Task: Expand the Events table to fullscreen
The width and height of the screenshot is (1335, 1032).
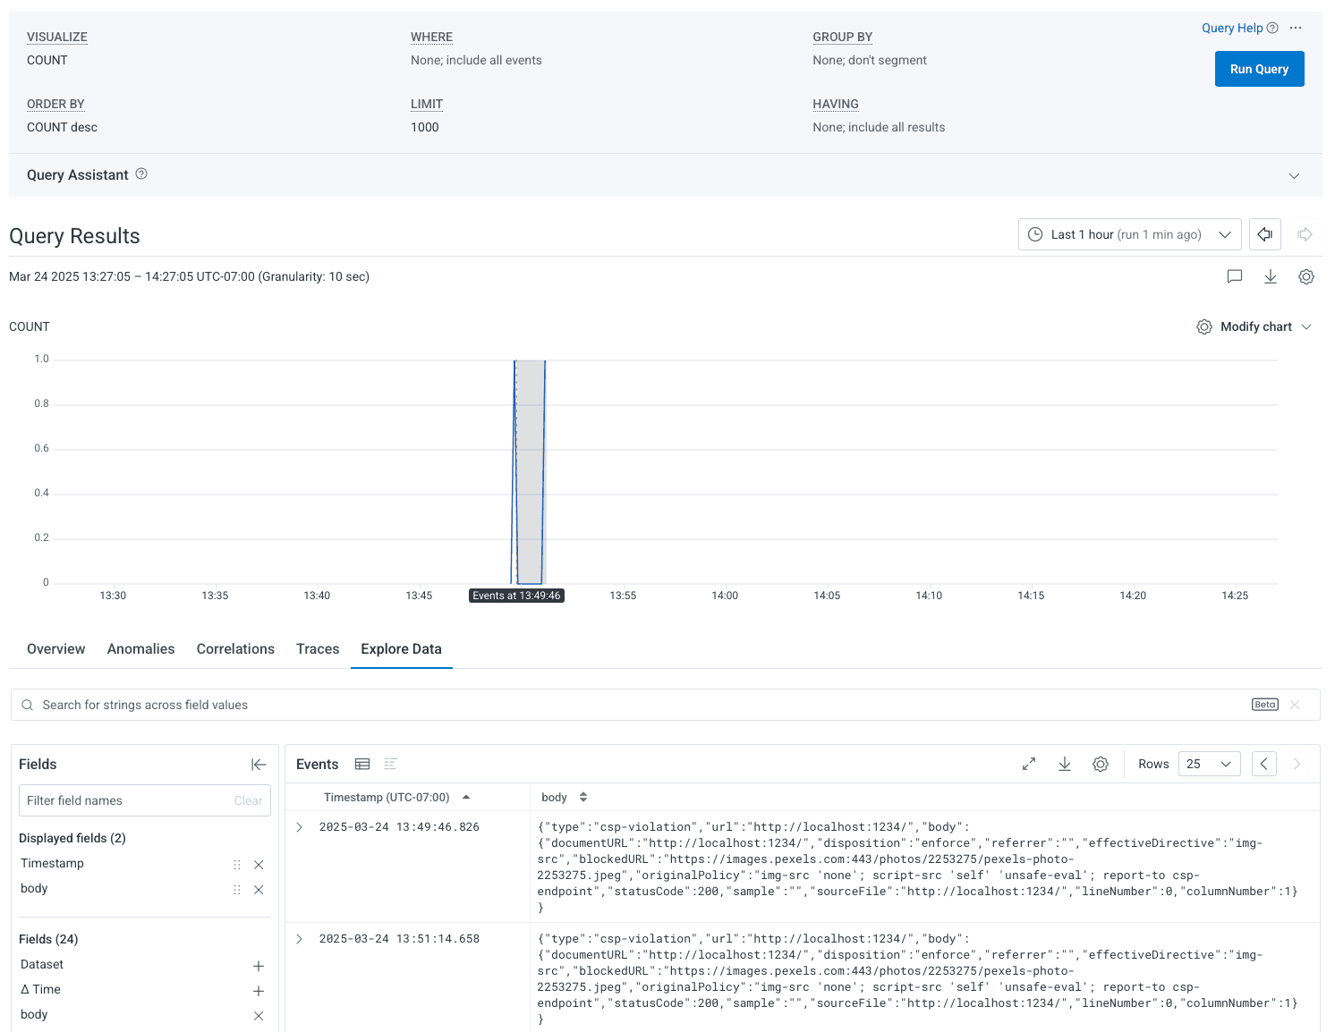Action: (1029, 764)
